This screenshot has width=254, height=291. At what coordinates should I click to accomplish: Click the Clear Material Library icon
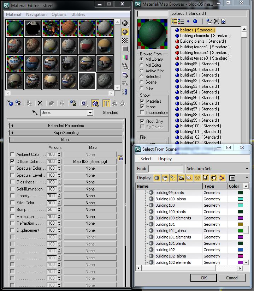[x=224, y=22]
